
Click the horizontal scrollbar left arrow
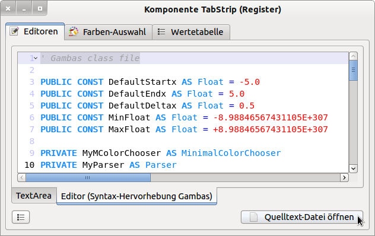coord(22,178)
